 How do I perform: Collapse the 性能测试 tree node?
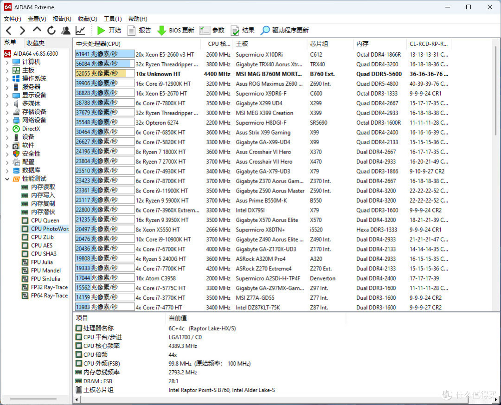7,179
